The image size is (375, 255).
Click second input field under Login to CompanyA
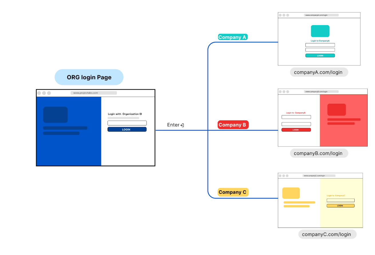tap(320, 50)
